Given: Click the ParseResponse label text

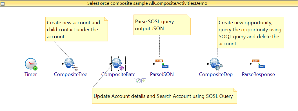Looking at the screenshot, I should (258, 74).
